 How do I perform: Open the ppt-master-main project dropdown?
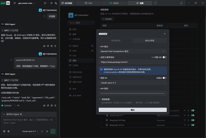pos(26,3)
